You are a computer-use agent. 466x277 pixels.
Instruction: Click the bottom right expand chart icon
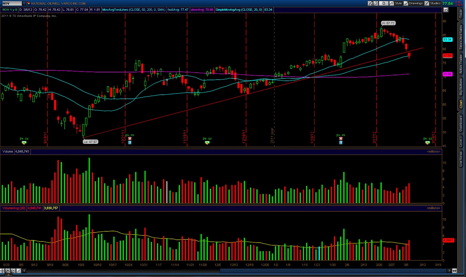click(x=455, y=271)
